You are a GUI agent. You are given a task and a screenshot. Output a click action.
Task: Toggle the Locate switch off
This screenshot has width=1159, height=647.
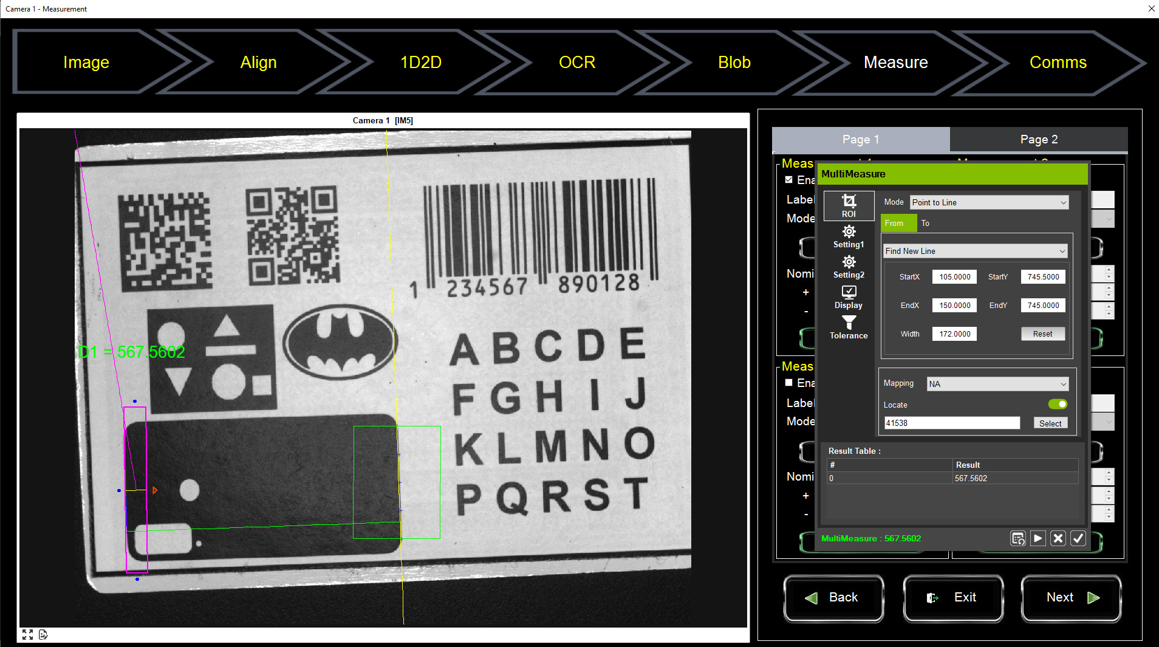1058,405
